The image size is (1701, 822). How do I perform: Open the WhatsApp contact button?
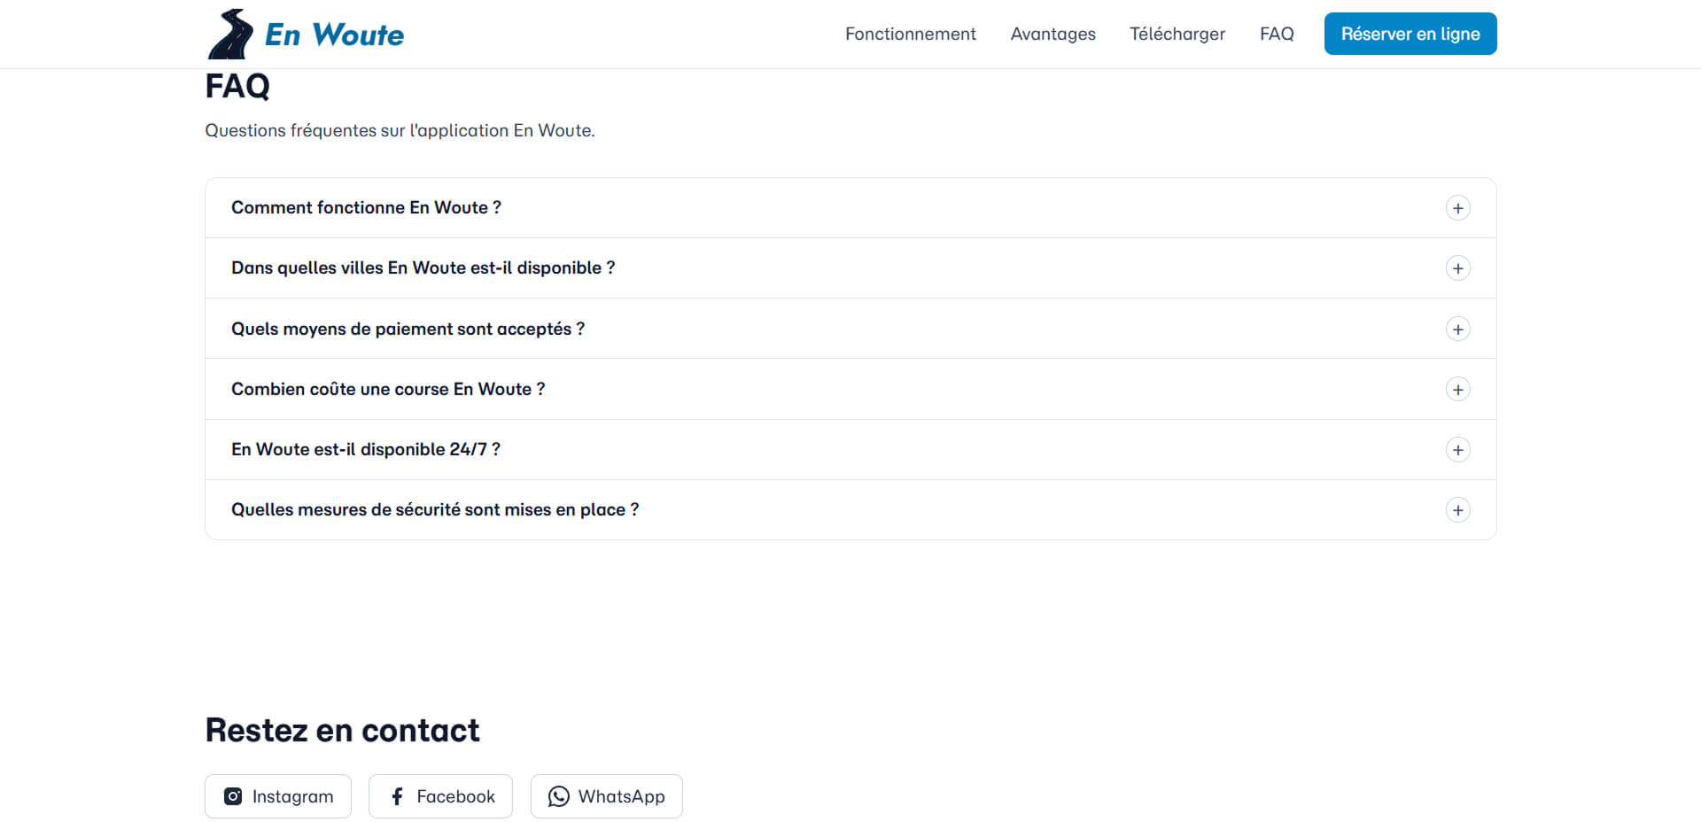tap(606, 796)
